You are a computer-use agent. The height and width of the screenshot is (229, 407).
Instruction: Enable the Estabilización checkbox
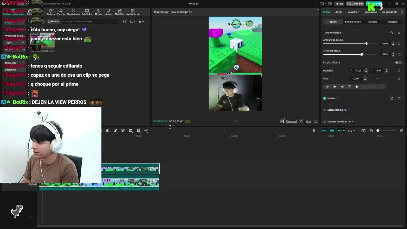point(325,110)
